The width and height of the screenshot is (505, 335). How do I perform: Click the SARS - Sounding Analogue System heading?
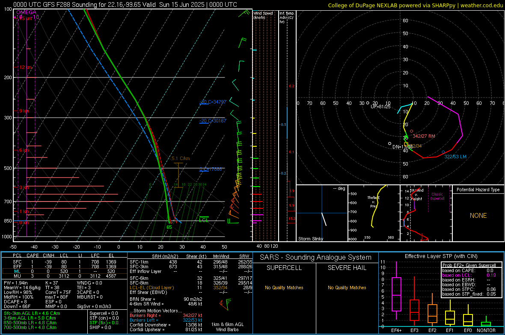tap(316, 258)
